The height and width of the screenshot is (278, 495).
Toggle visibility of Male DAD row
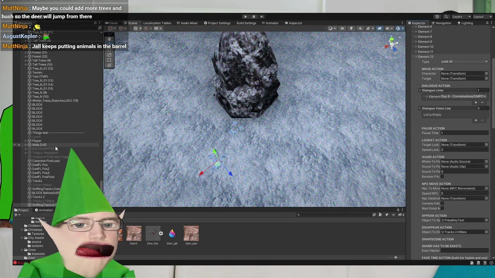[15, 145]
